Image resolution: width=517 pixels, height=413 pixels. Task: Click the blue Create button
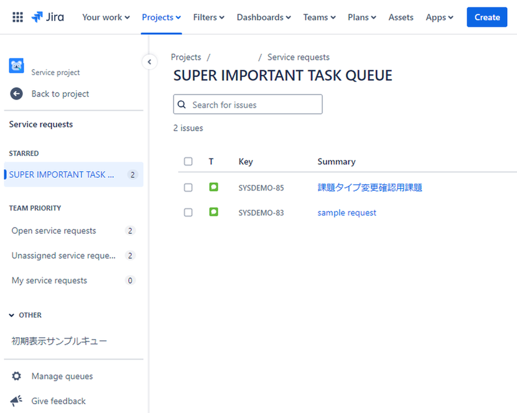coord(487,17)
